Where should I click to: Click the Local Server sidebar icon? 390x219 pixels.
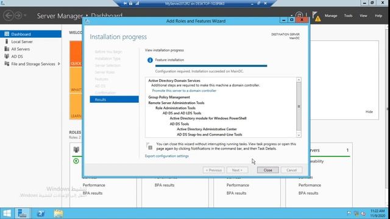[x=7, y=41]
